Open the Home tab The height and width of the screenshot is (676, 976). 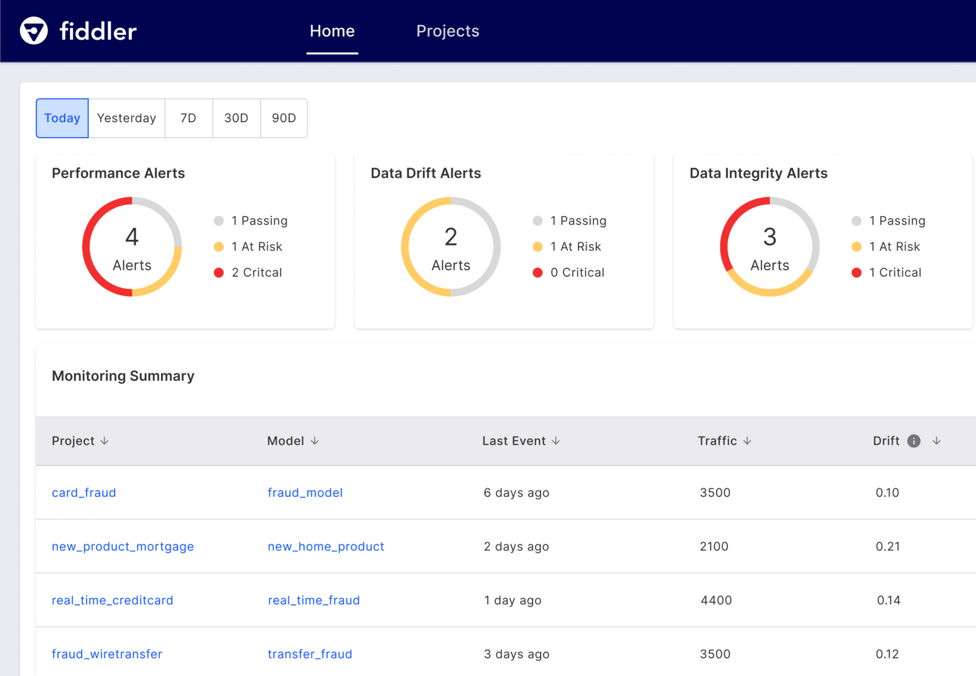[x=332, y=31]
